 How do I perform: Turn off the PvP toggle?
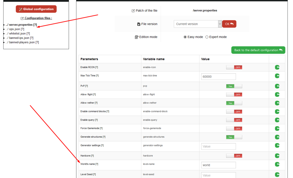point(234,86)
